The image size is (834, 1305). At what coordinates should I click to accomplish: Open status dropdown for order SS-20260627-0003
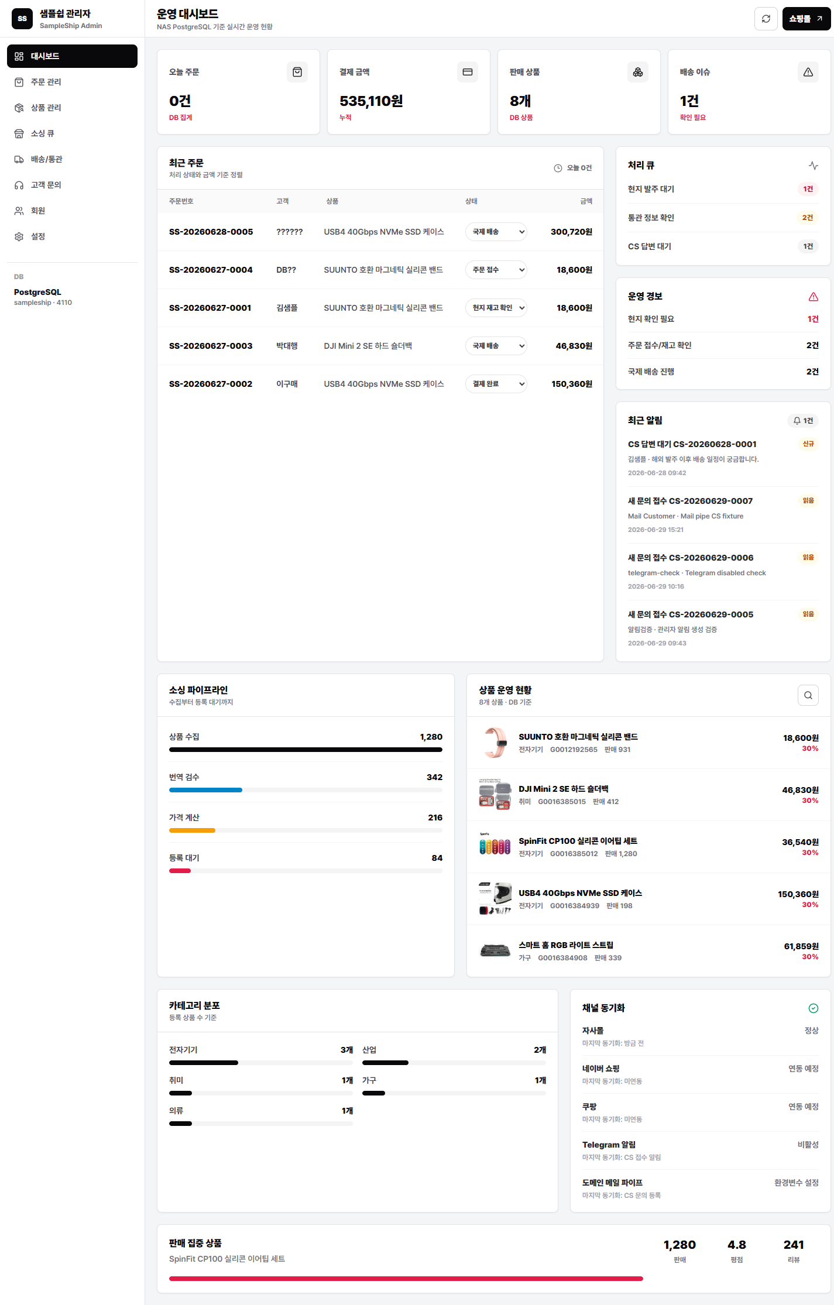496,346
